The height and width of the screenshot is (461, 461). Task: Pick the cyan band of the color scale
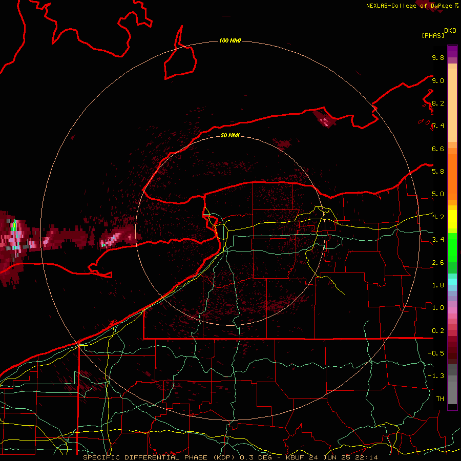click(x=452, y=282)
